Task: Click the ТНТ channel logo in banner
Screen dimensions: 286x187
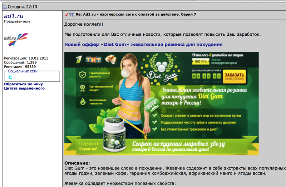Action: (93, 60)
